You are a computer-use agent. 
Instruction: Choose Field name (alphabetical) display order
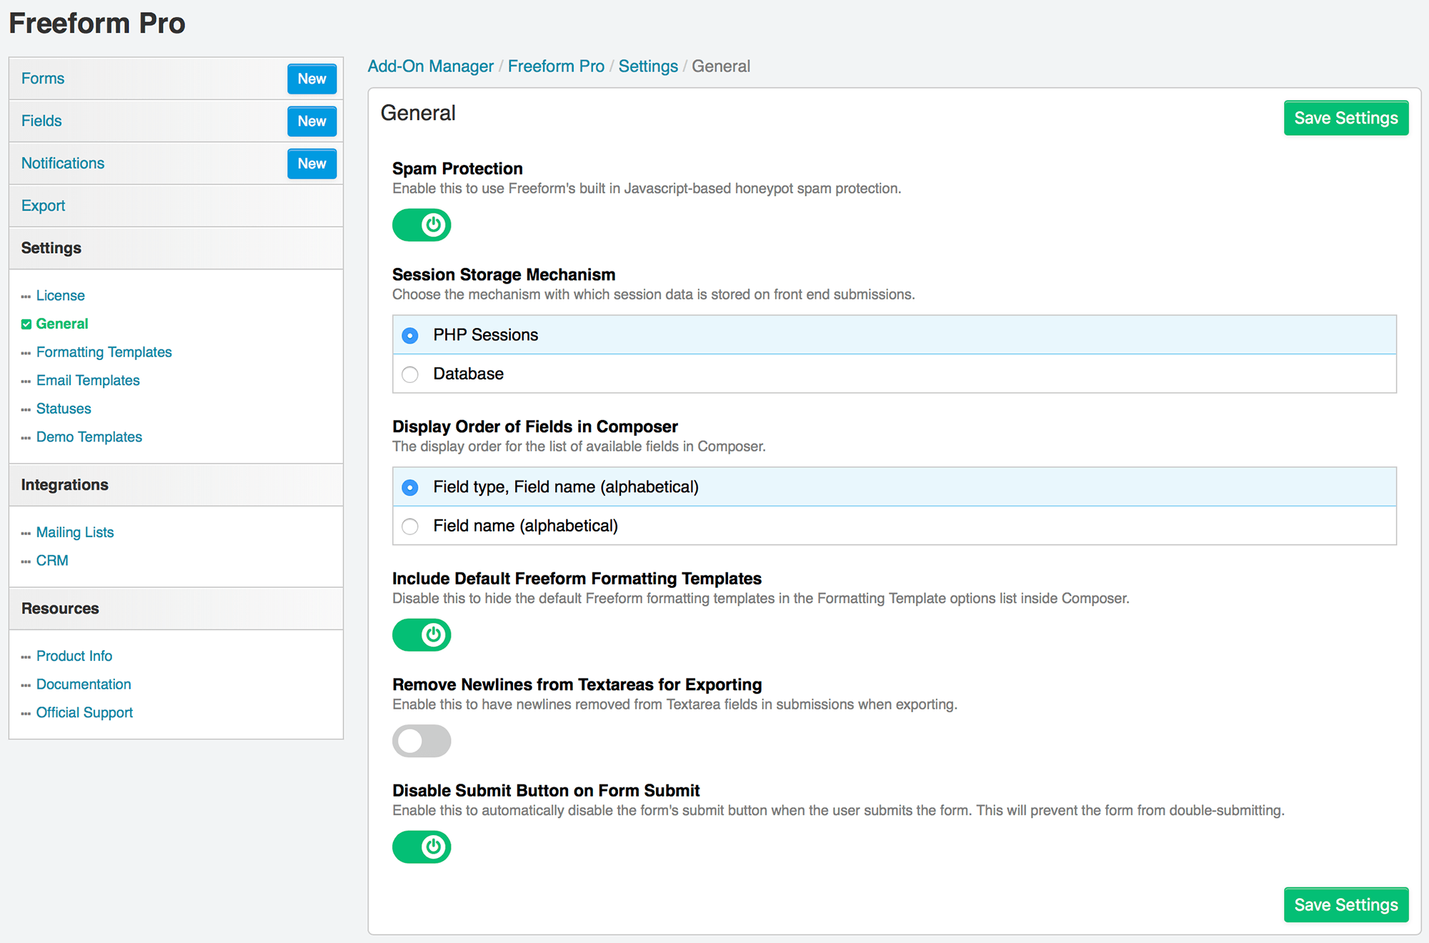click(409, 526)
